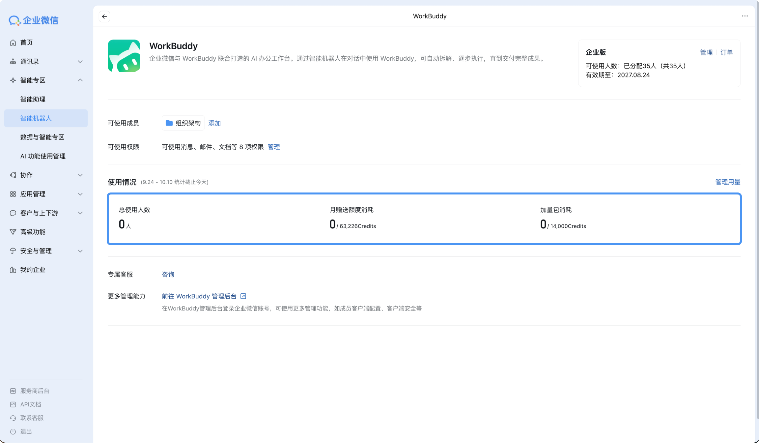Click the 月赠送额度消耗 63,226Credits value

click(353, 224)
